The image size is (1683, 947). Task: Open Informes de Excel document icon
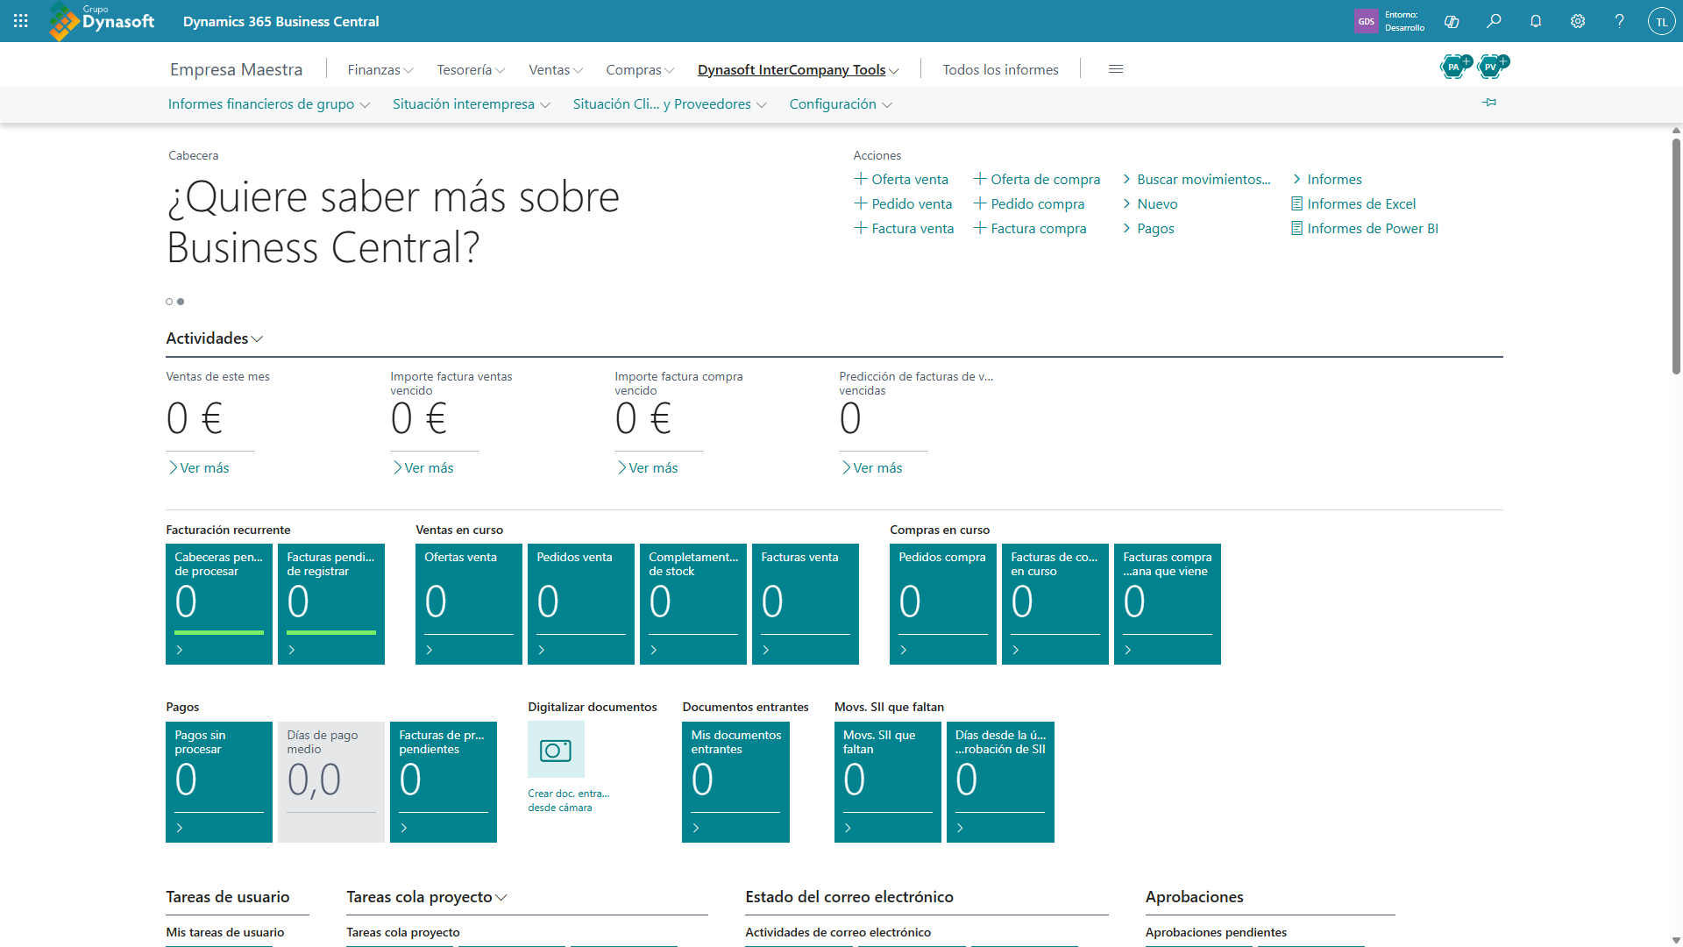coord(1296,203)
